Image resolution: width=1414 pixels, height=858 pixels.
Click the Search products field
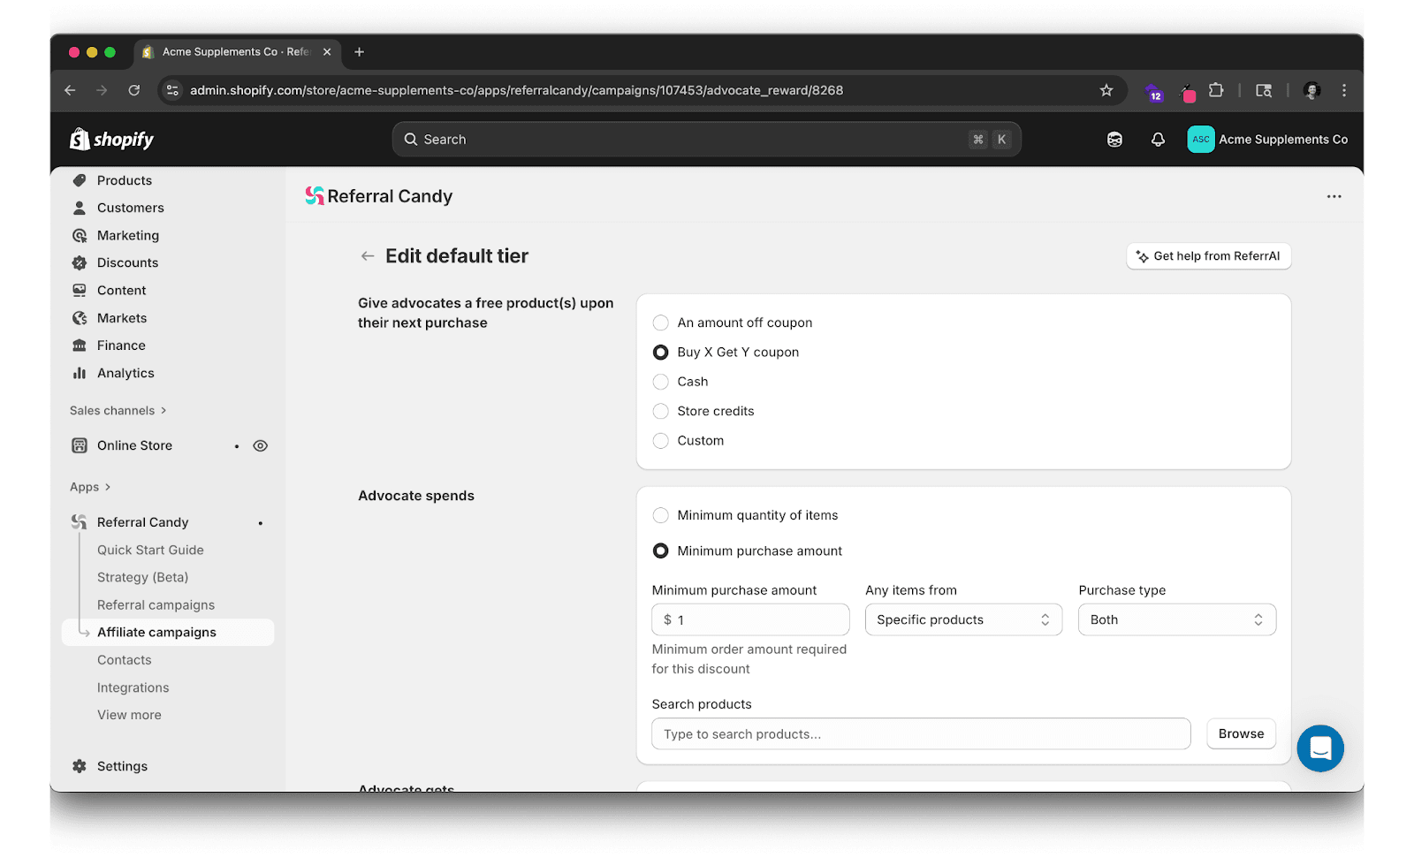tap(921, 733)
